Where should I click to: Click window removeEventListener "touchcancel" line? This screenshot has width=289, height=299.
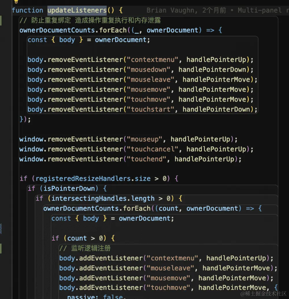coord(136,149)
